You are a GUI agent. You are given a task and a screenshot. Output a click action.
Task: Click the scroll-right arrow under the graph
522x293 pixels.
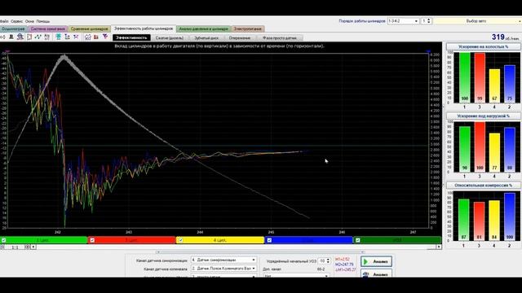click(439, 247)
